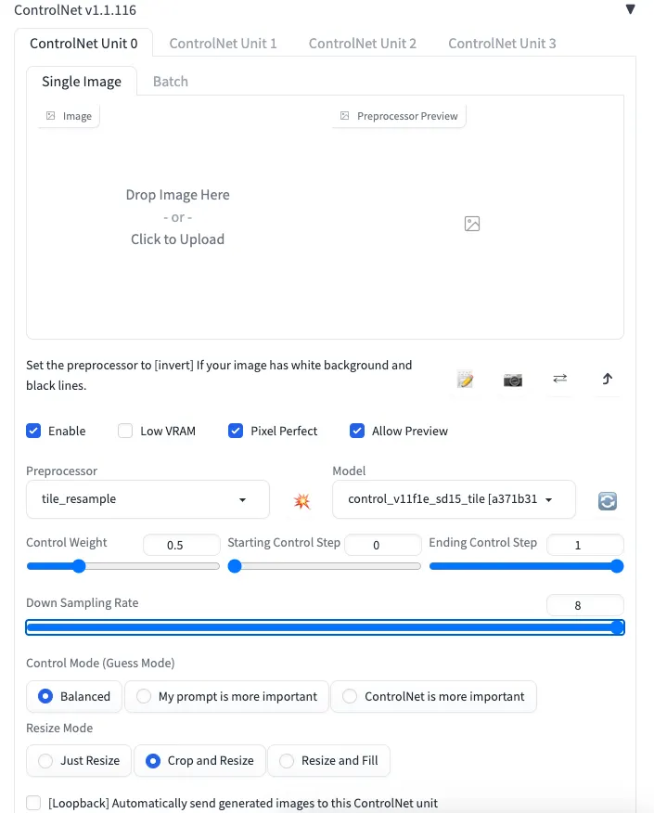This screenshot has height=813, width=654.
Task: Open the Batch tab
Action: pos(170,81)
